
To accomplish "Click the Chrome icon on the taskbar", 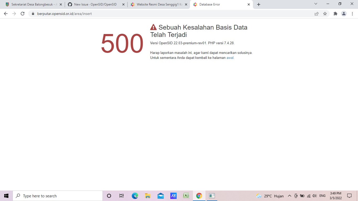I will coord(199,196).
